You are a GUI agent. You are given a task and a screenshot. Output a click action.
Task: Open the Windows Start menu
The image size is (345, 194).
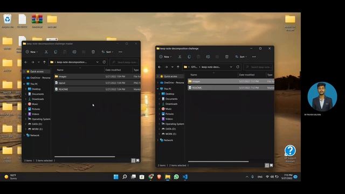pyautogui.click(x=116, y=177)
